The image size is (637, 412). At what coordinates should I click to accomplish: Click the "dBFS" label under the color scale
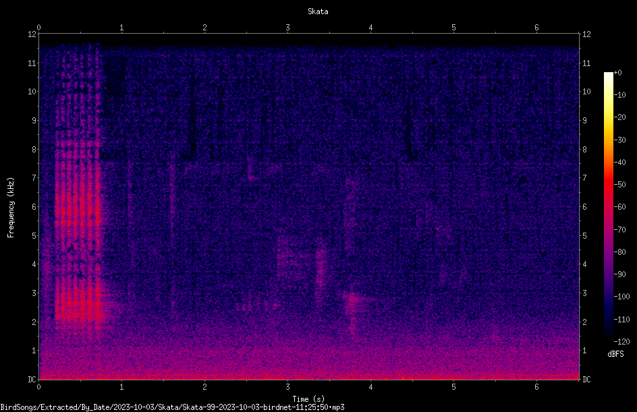click(615, 354)
